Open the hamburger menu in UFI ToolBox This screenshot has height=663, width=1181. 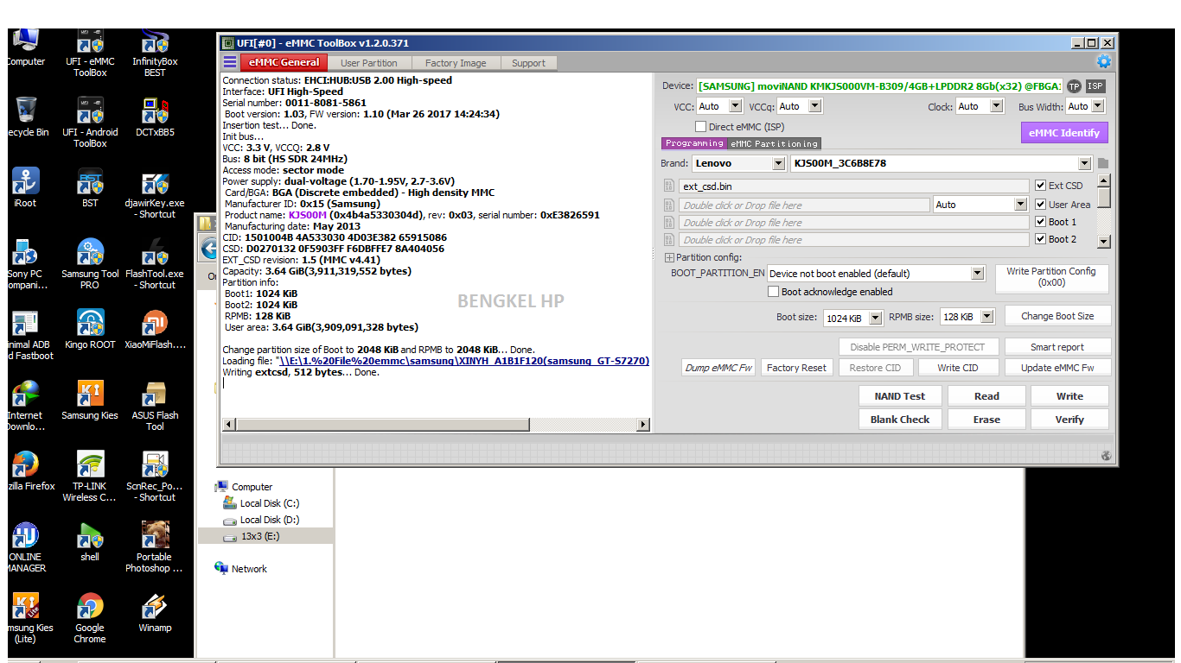[228, 61]
